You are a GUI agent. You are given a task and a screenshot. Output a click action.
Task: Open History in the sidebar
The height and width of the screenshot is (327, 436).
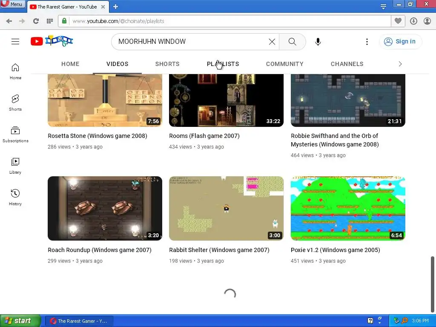click(x=15, y=198)
